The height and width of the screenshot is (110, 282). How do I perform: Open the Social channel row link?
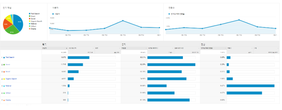pyautogui.click(x=8, y=72)
